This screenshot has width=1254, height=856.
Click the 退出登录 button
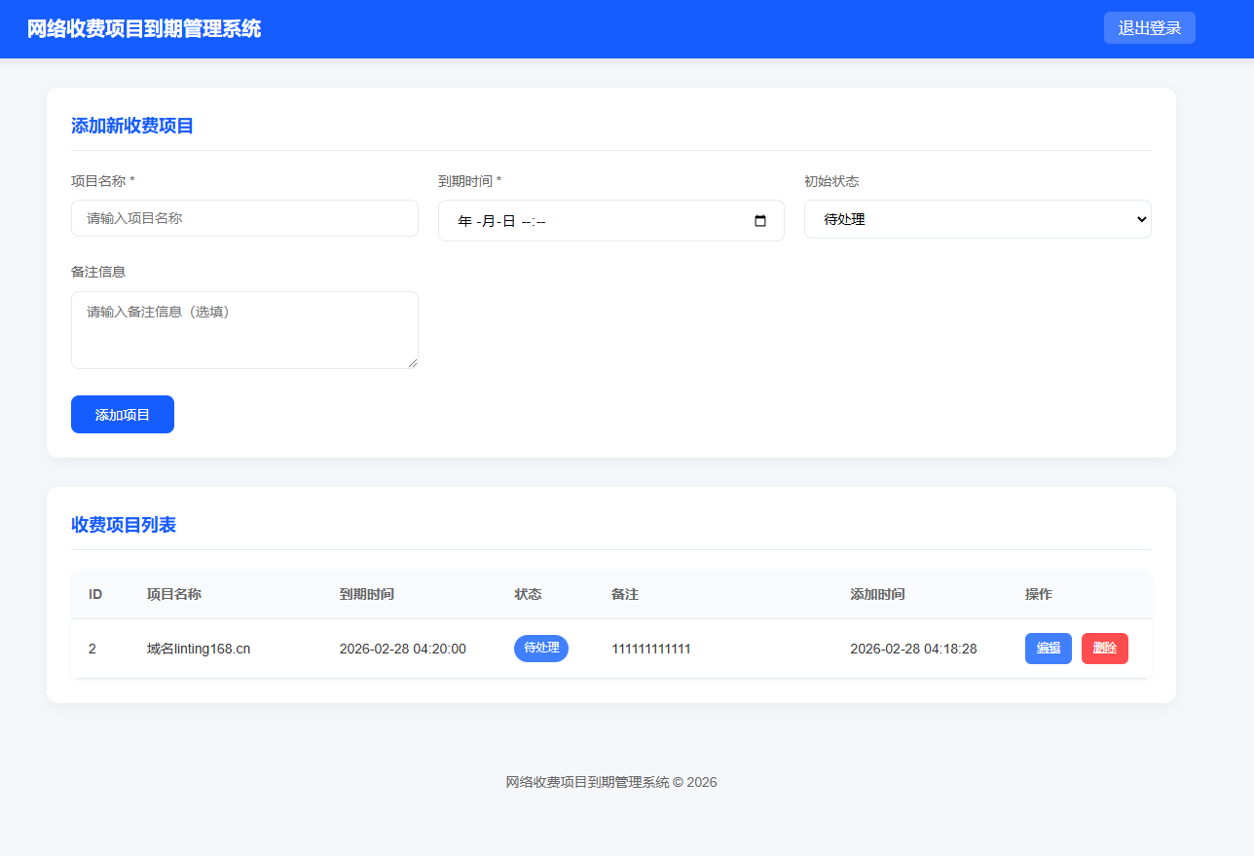coord(1149,28)
